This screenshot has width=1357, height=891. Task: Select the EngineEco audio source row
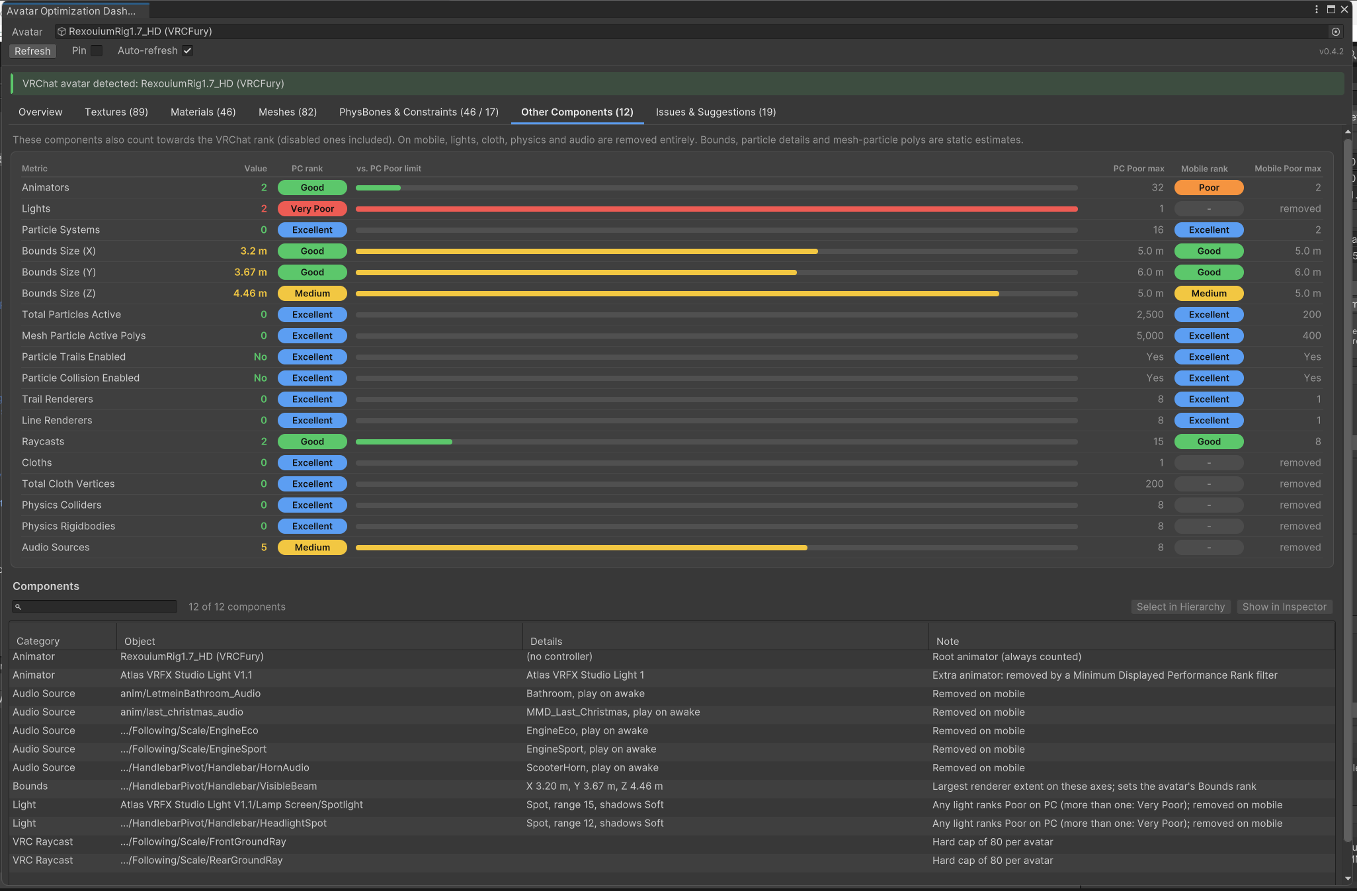point(672,731)
